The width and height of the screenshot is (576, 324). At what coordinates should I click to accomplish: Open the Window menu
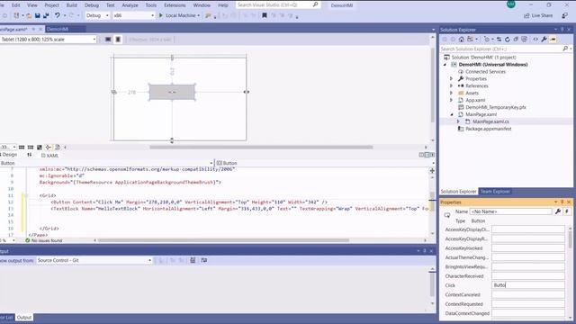(x=202, y=5)
